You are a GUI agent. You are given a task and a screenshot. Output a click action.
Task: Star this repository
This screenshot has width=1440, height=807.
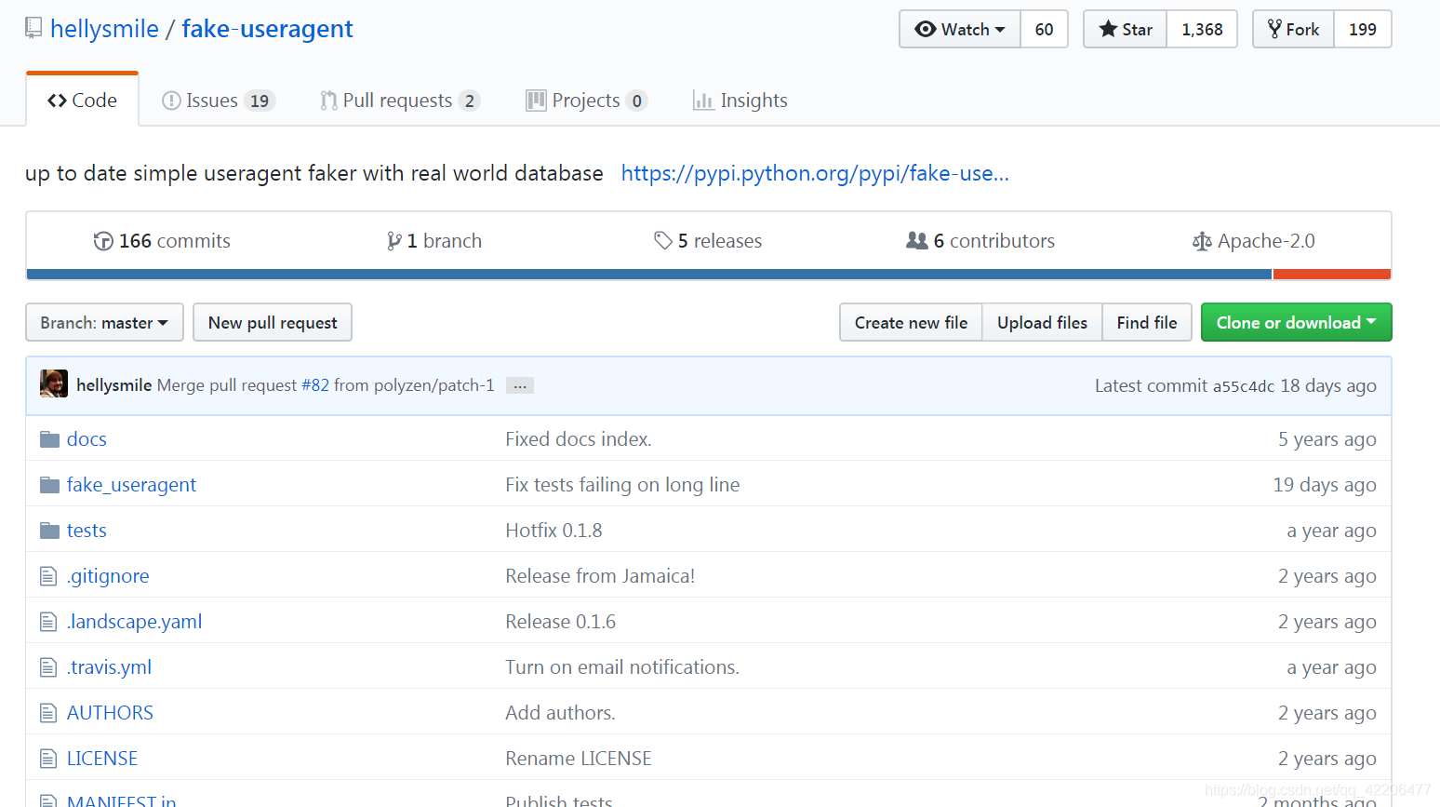click(x=1126, y=29)
